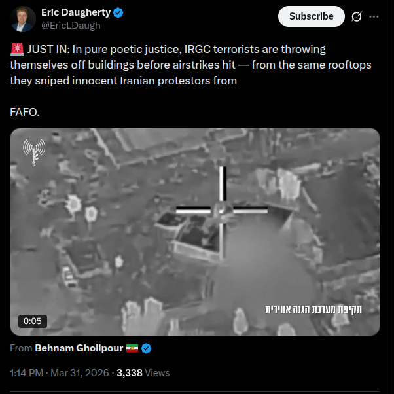This screenshot has height=394, width=394.
Task: Click the Hebrew caption text in the video
Action: click(313, 309)
